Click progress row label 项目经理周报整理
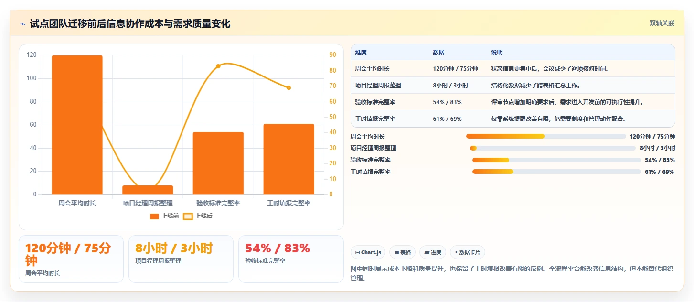 pyautogui.click(x=373, y=148)
